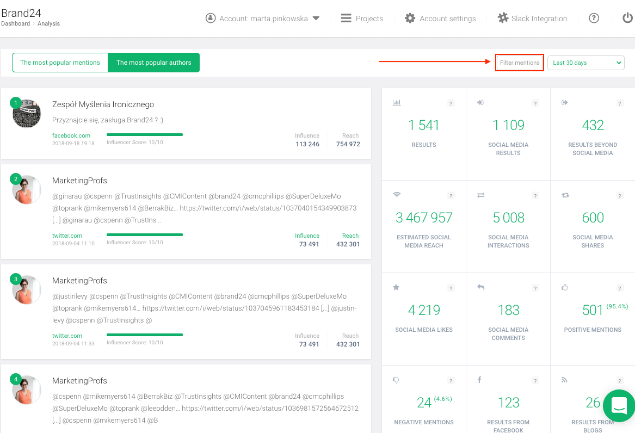
Task: Click the 5 008 interactions value
Action: [x=508, y=218]
